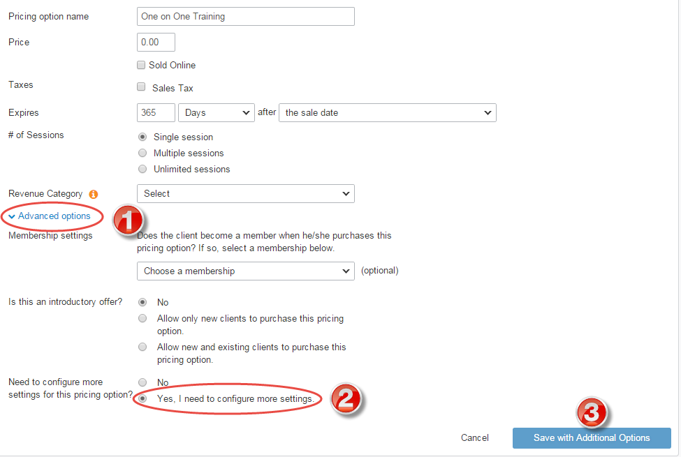Open the Revenue Category Select dropdown

pyautogui.click(x=245, y=193)
